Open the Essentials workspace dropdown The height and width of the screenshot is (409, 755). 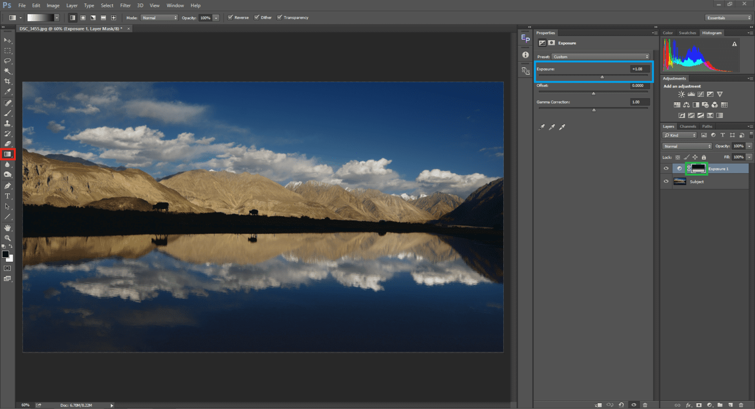click(x=728, y=18)
